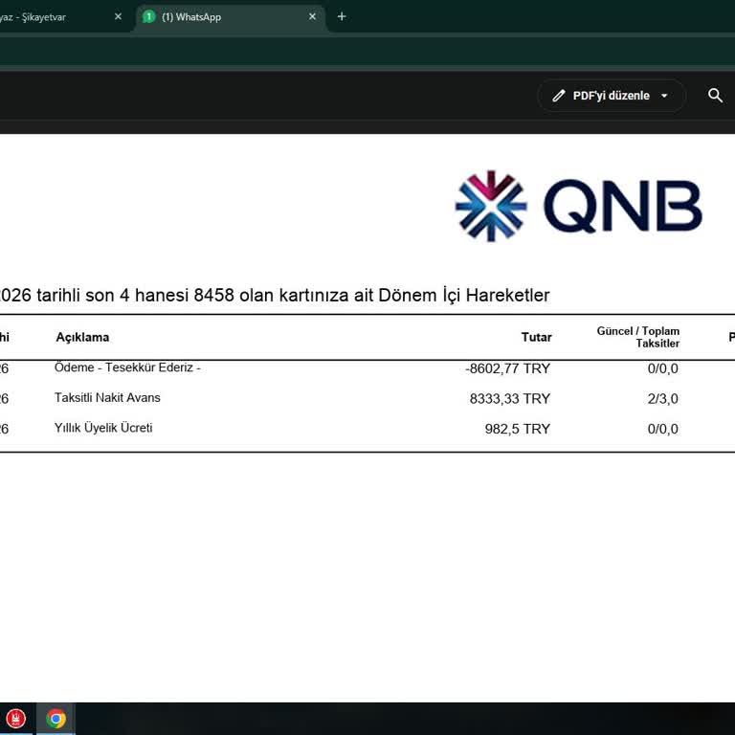This screenshot has height=735, width=735.
Task: Open the PDF search magnifier
Action: click(715, 96)
